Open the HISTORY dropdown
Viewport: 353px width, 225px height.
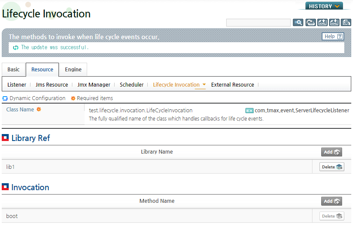coord(324,6)
